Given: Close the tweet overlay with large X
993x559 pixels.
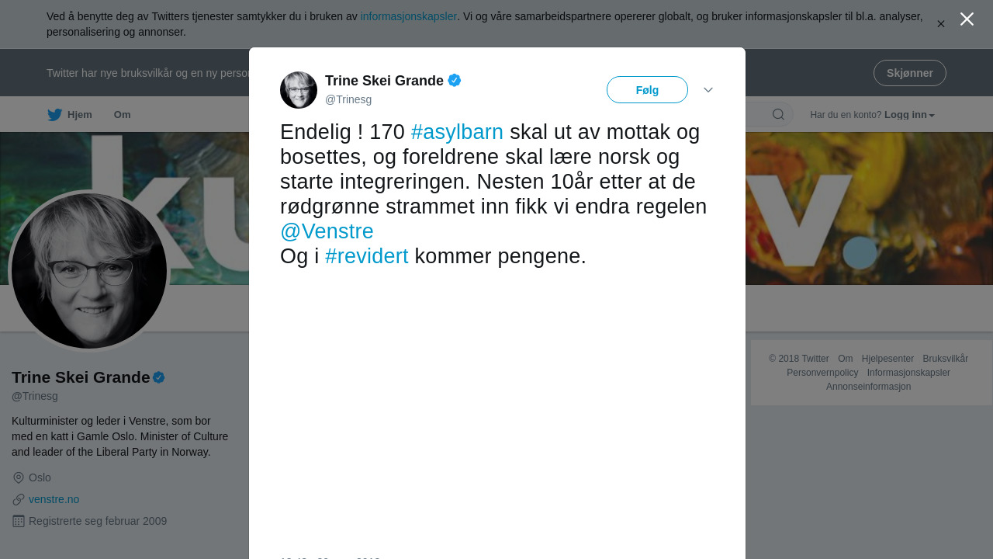Looking at the screenshot, I should point(967,19).
